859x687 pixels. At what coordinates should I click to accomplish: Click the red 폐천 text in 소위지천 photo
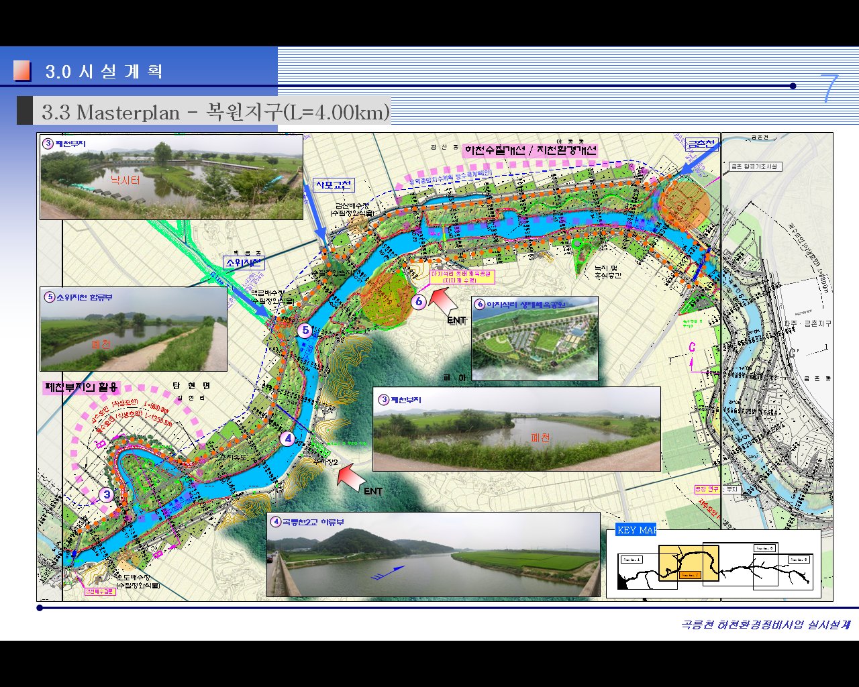point(101,344)
